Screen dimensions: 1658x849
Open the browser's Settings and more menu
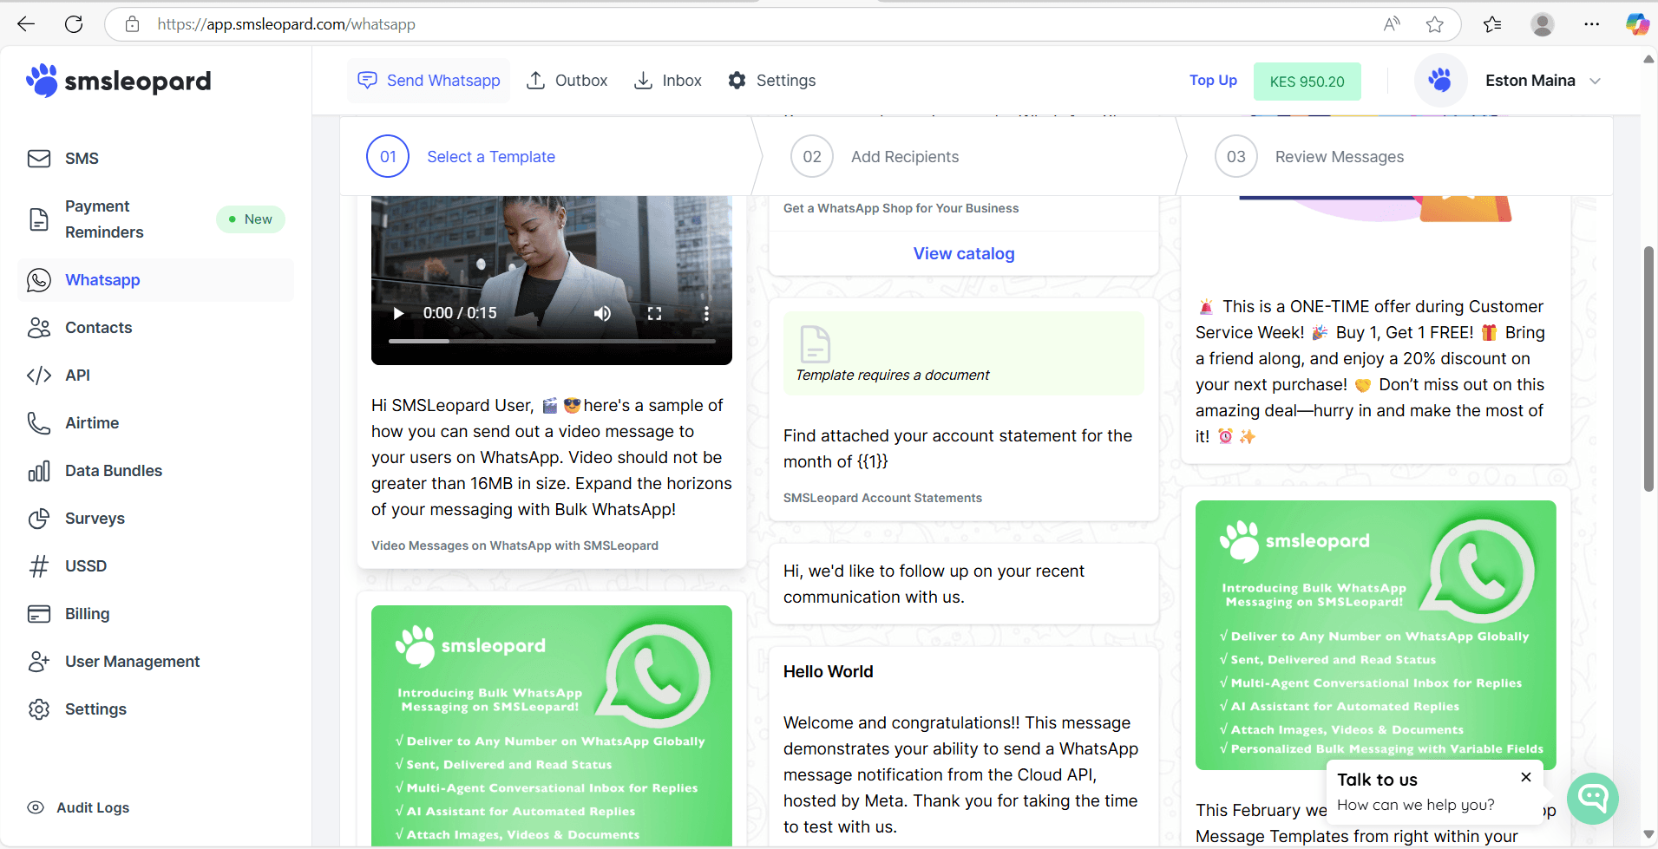pos(1591,23)
